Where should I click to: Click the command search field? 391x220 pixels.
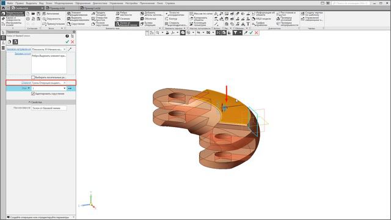click(351, 3)
